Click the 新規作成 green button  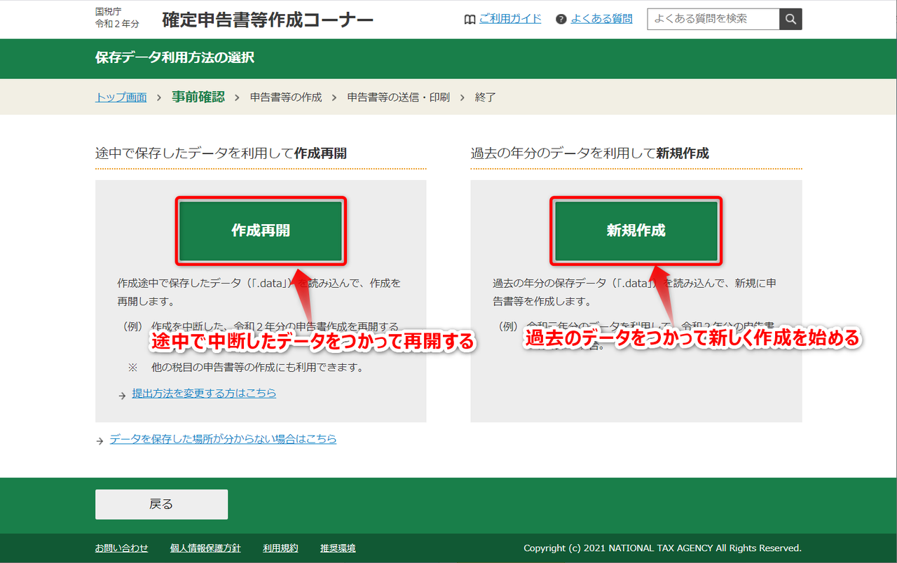(x=636, y=230)
